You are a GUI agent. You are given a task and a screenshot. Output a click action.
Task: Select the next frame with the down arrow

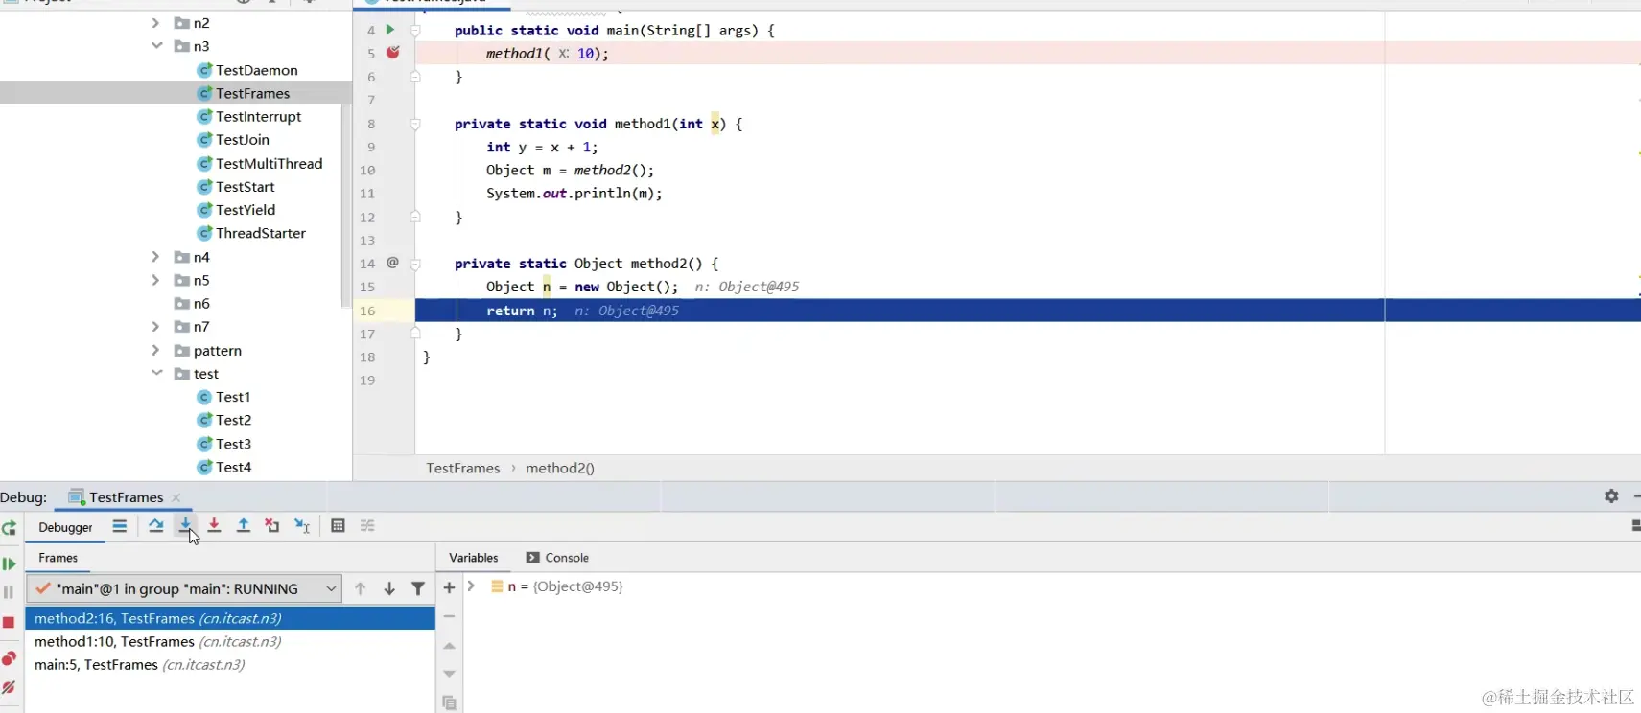(389, 588)
